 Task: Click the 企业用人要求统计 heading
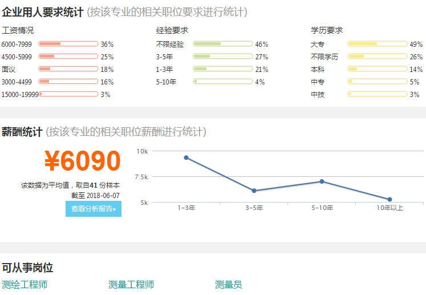pyautogui.click(x=42, y=12)
